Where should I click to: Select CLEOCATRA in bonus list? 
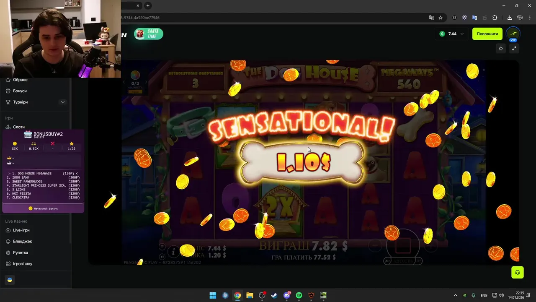pyautogui.click(x=43, y=198)
